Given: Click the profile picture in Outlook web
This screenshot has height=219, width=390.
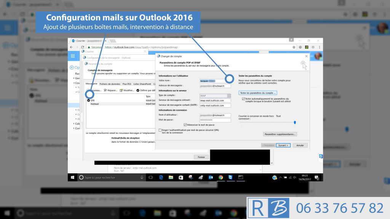Looking at the screenshot, I should [x=318, y=56].
